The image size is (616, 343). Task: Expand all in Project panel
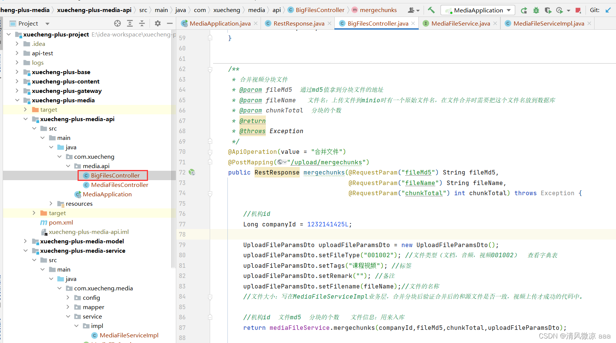[x=130, y=23]
